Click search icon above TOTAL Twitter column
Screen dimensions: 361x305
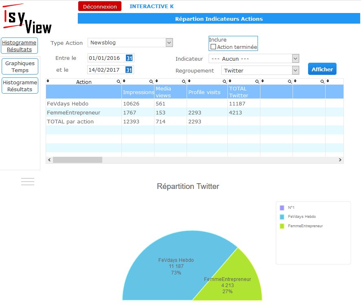coord(257,82)
